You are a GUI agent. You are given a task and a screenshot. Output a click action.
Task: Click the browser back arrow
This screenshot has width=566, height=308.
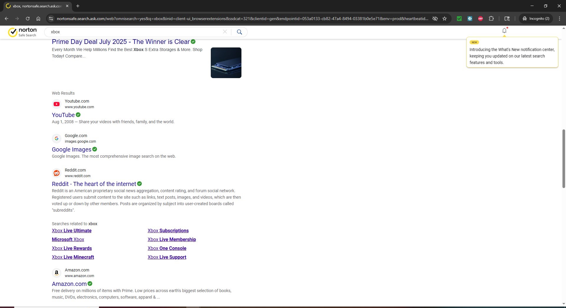pyautogui.click(x=6, y=19)
